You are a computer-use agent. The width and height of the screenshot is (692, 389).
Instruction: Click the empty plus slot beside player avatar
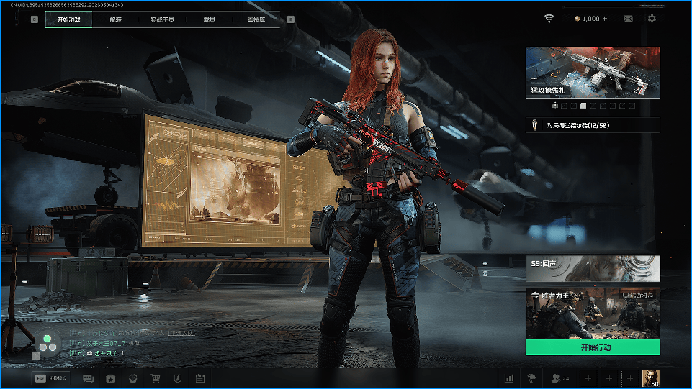[630, 378]
